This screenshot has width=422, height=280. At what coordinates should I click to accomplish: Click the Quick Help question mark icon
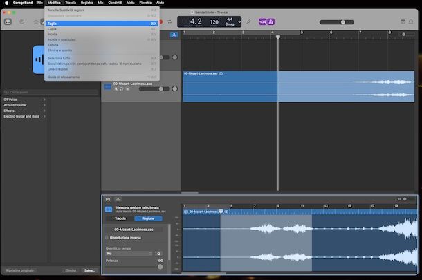coord(22,22)
